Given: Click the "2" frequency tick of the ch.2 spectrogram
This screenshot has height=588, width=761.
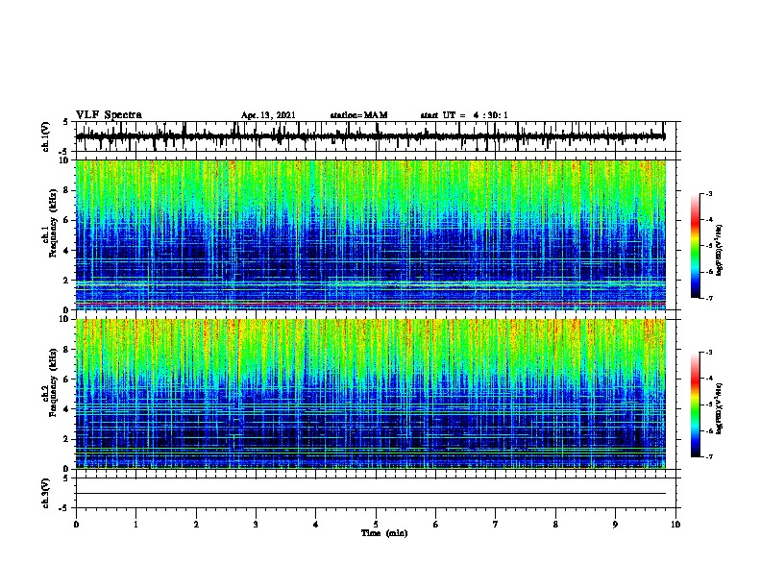Looking at the screenshot, I should click(x=67, y=439).
